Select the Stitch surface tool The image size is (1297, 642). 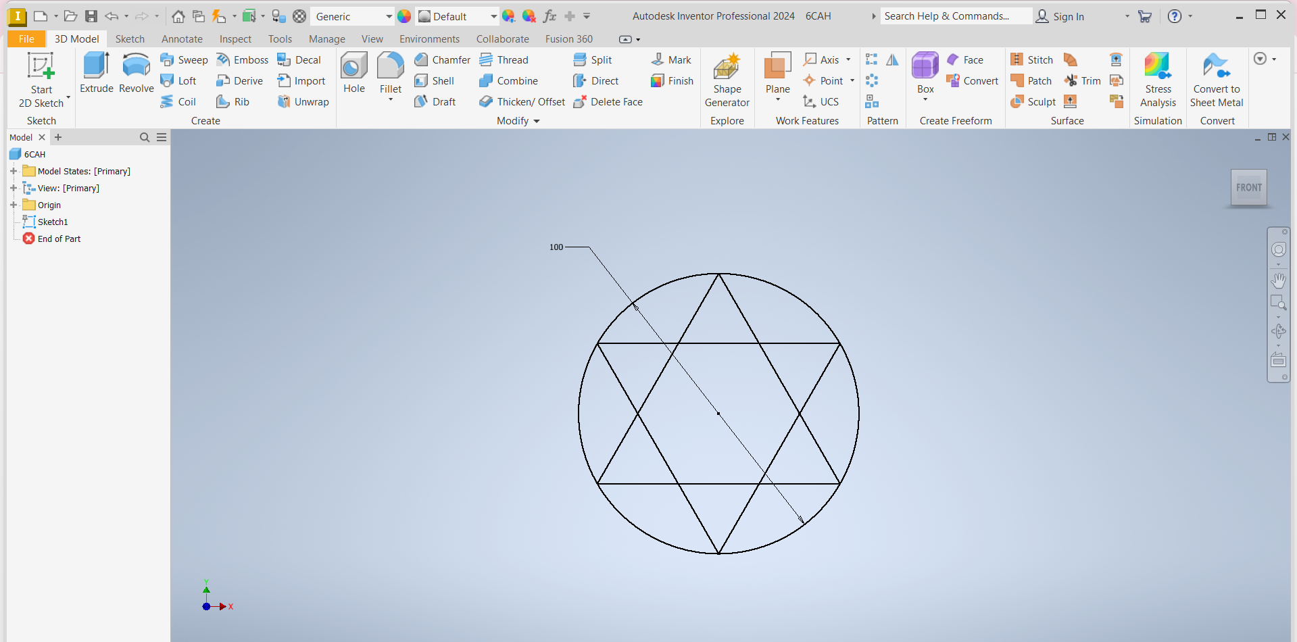pyautogui.click(x=1032, y=60)
